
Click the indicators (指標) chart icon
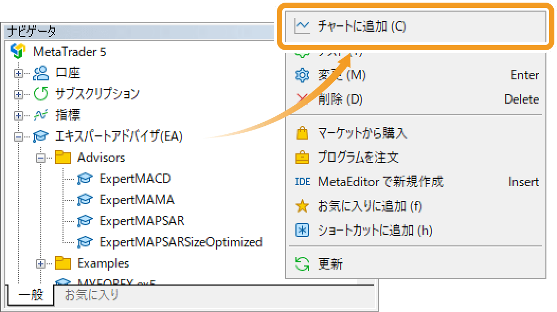41,115
